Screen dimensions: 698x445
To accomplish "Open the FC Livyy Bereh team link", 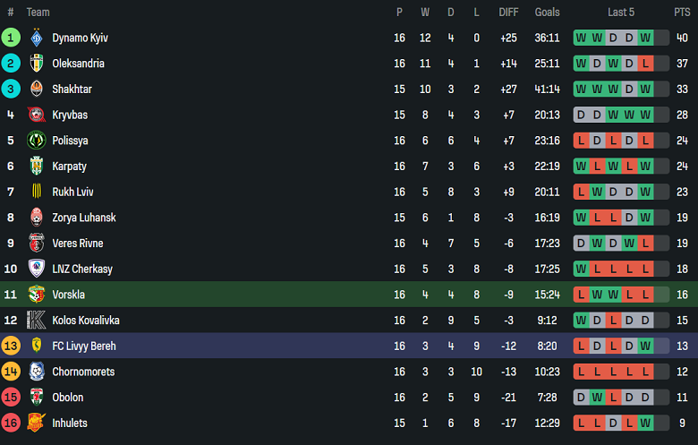I will click(84, 347).
